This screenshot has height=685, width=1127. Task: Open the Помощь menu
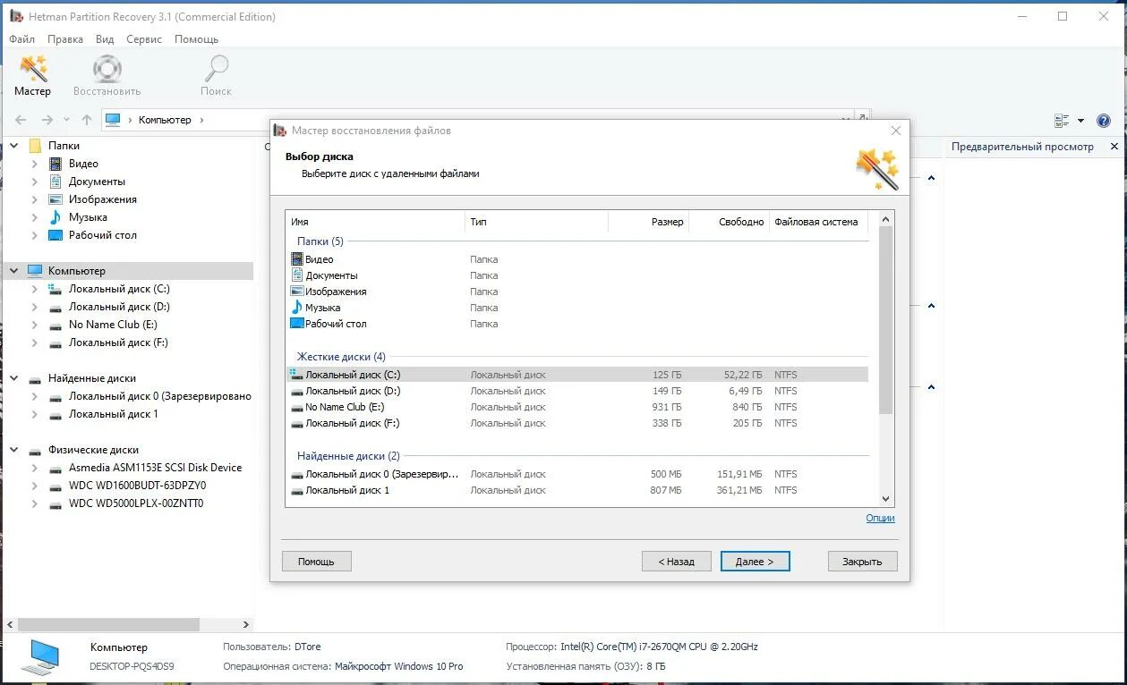click(x=196, y=39)
